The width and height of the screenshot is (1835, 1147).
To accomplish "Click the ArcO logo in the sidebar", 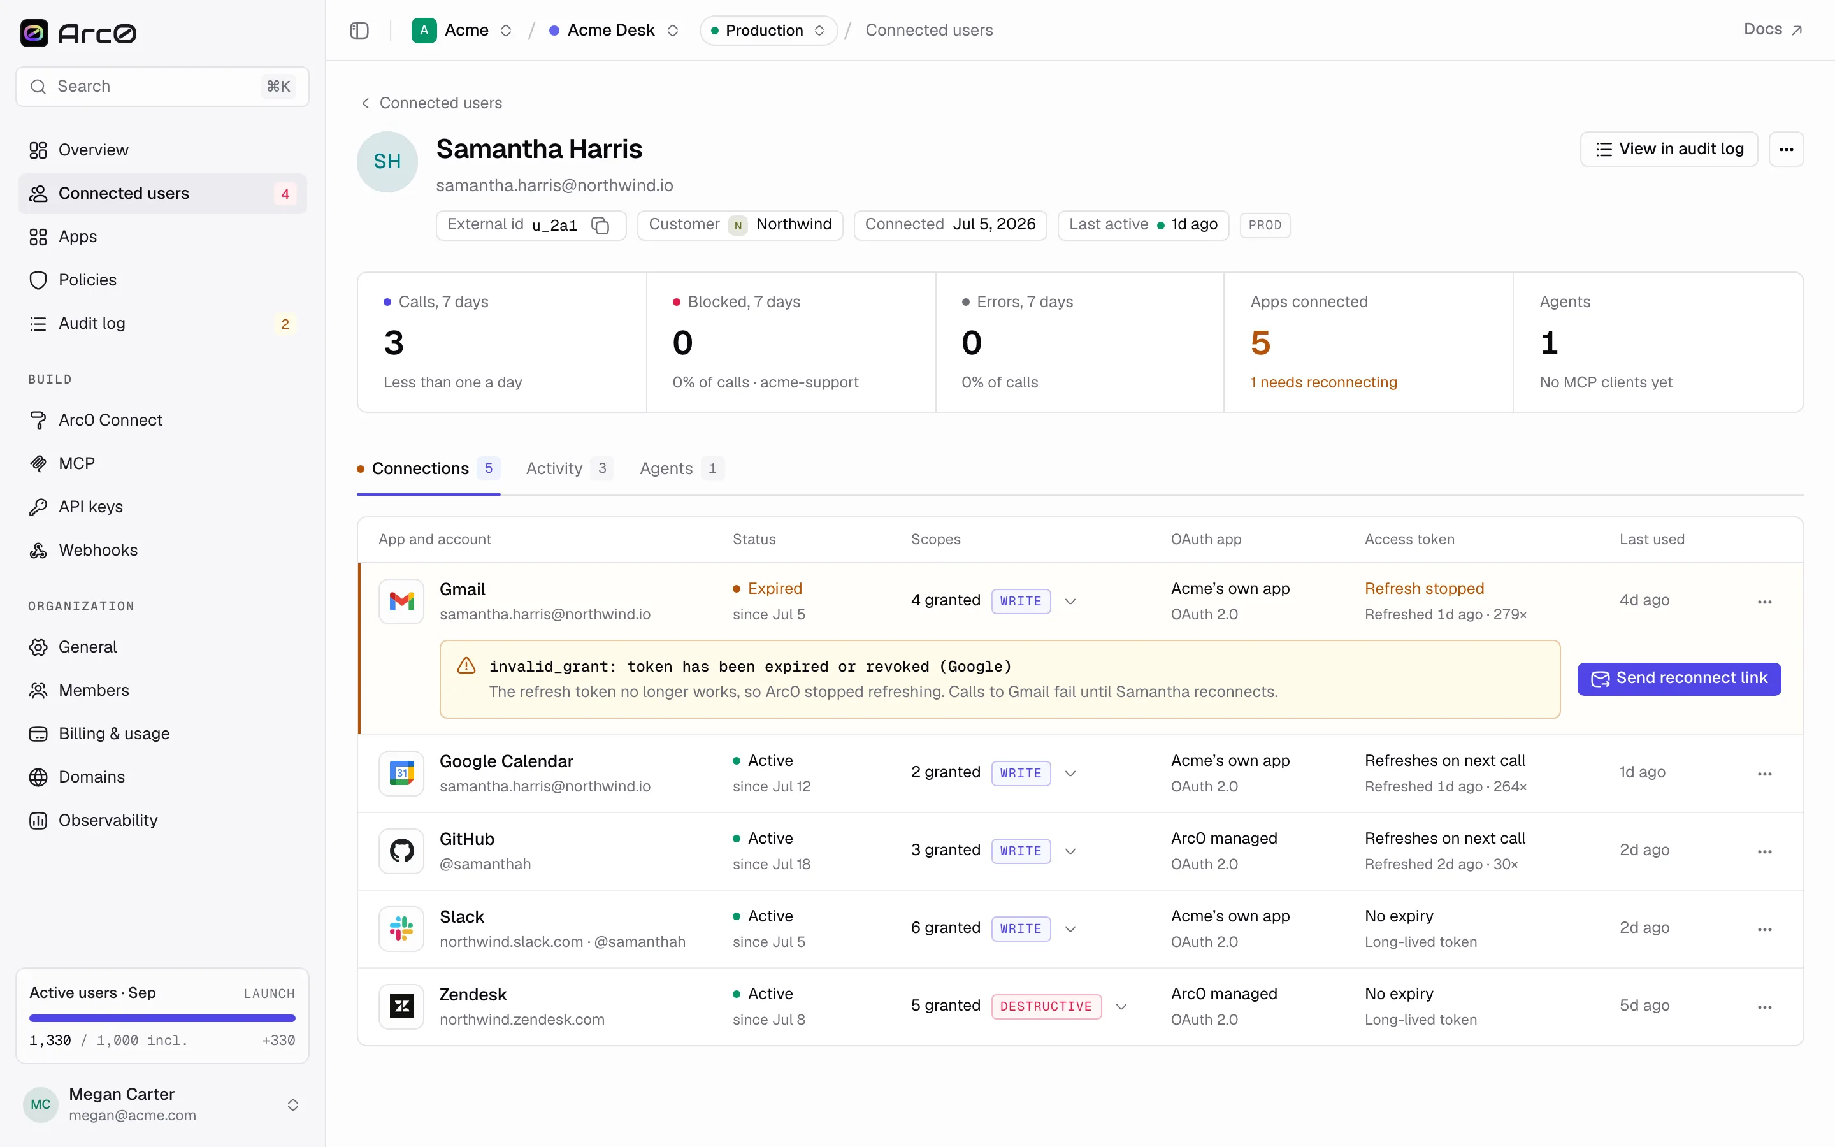I will coord(78,33).
